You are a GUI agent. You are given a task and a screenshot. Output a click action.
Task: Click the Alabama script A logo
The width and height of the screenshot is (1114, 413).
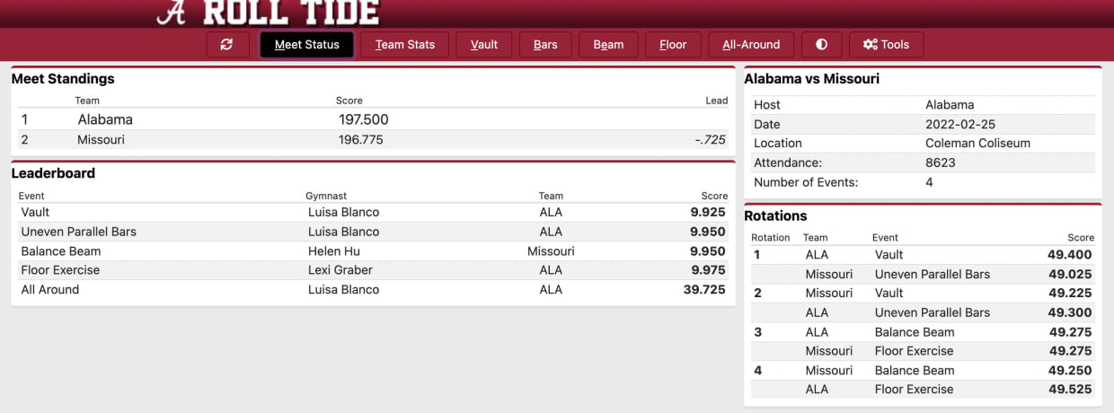point(172,13)
